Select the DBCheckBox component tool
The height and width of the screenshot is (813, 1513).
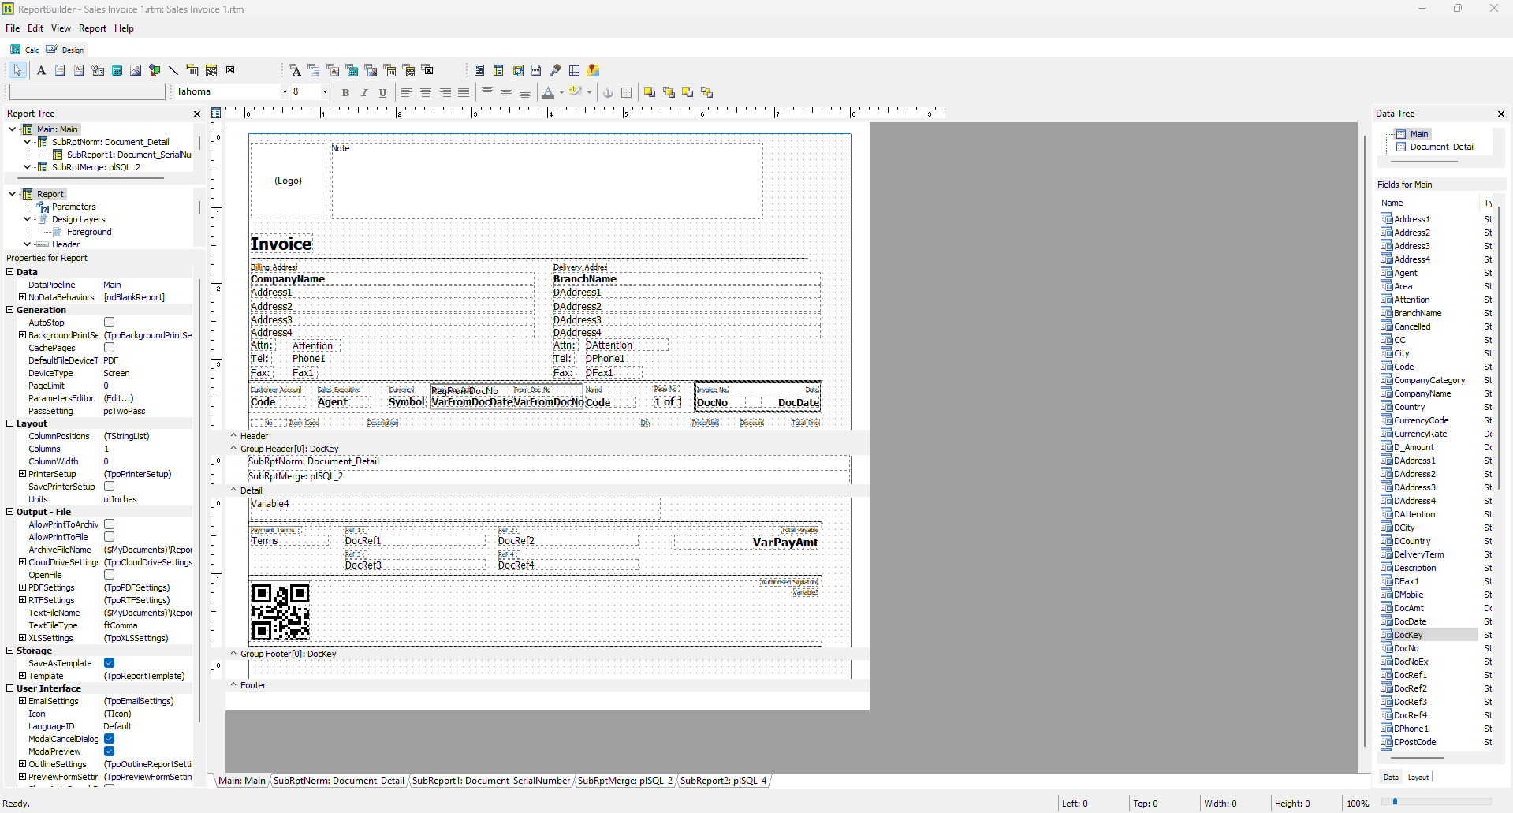click(427, 70)
